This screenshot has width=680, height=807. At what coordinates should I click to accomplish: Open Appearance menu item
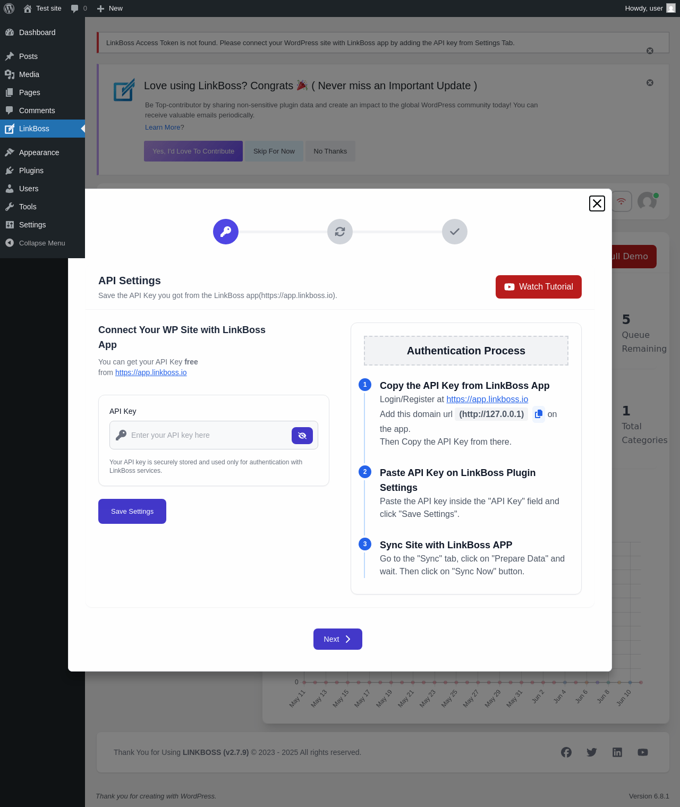coord(42,152)
